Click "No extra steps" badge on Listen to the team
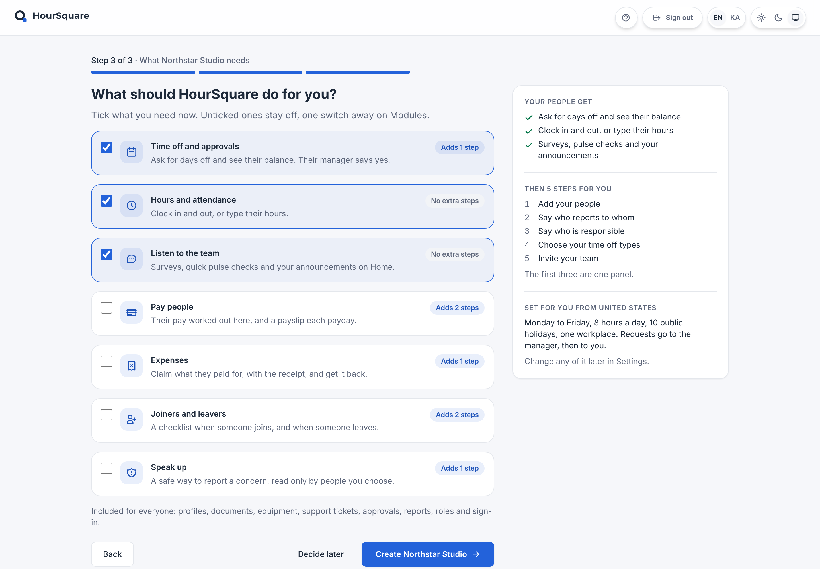Screen dimensions: 820x569 click(x=455, y=254)
